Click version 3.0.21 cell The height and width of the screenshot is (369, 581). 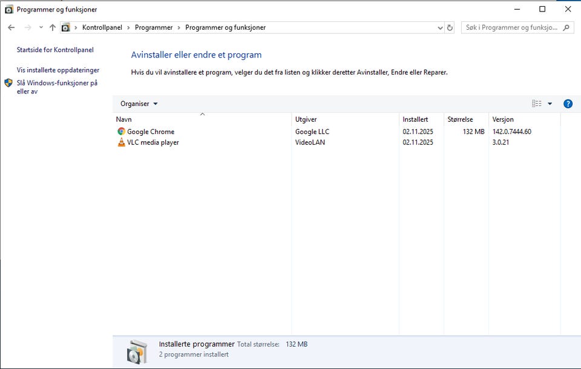(501, 142)
